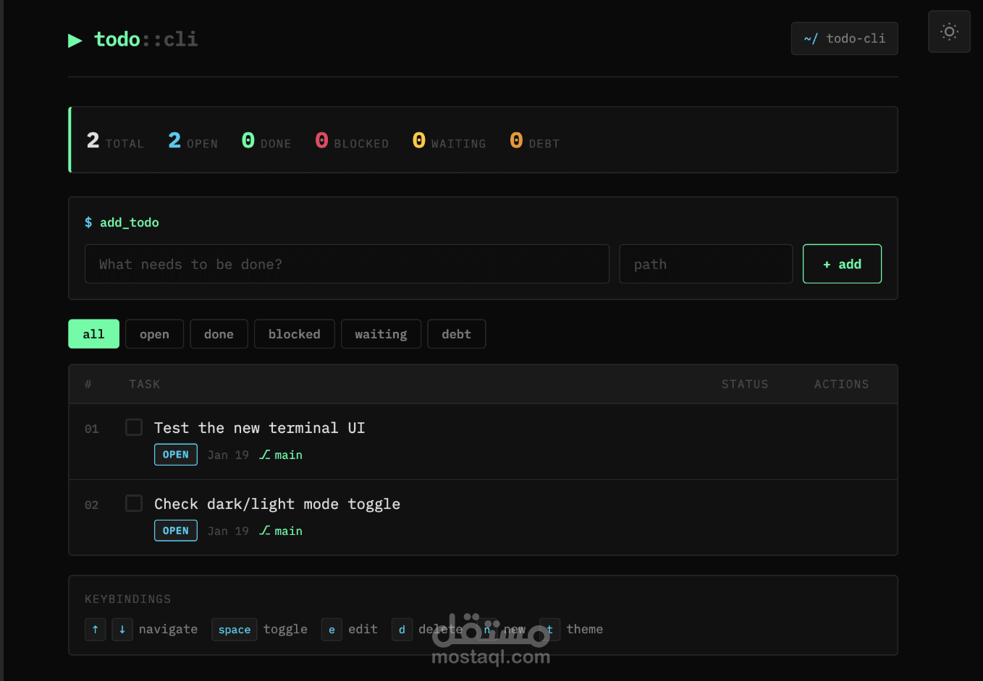Click the '0 DEBT' stat
Image resolution: width=983 pixels, height=681 pixels.
(534, 141)
